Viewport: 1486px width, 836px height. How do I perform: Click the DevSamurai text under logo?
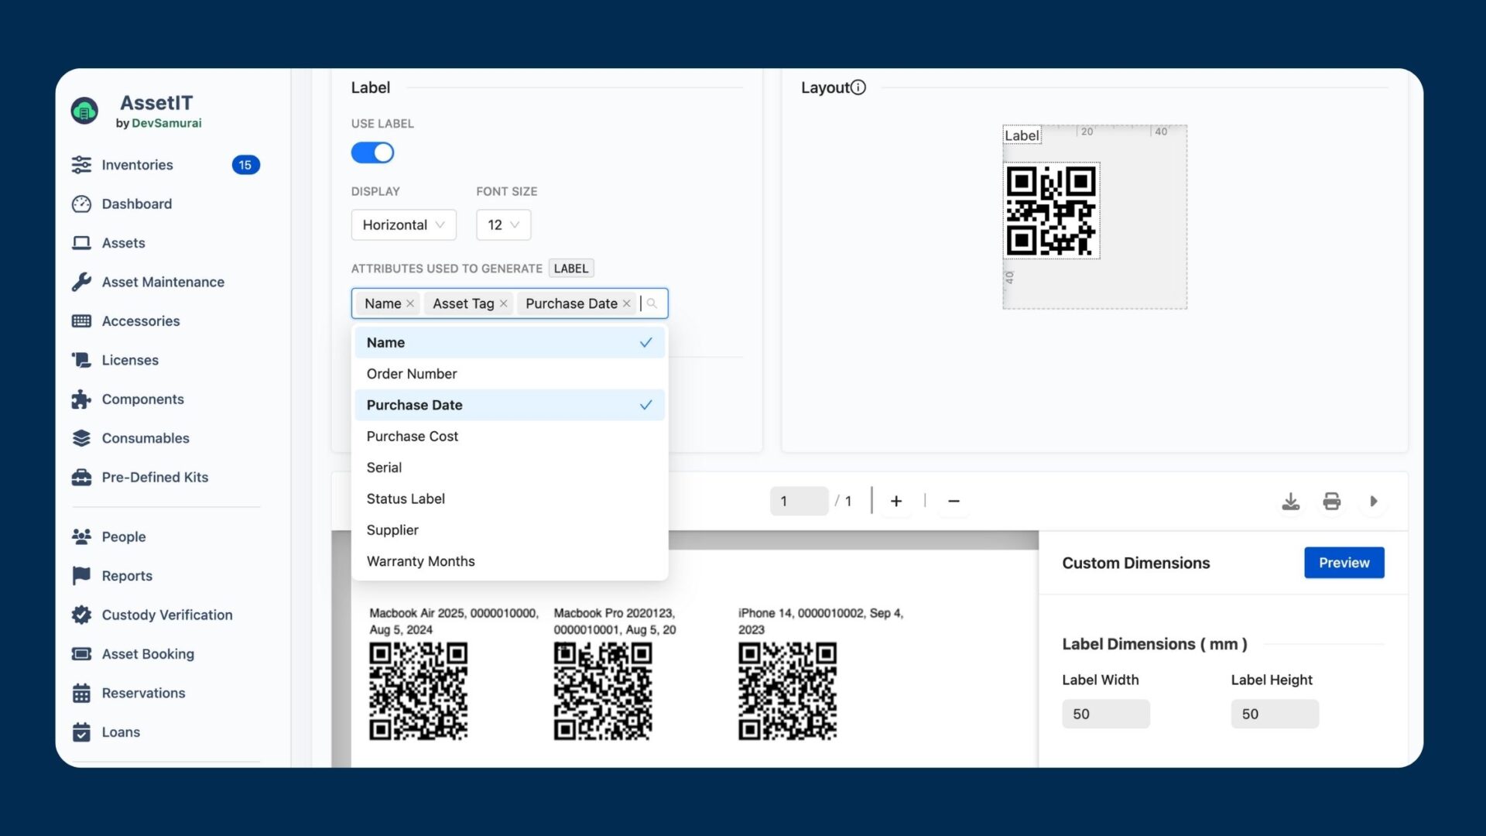(x=166, y=123)
